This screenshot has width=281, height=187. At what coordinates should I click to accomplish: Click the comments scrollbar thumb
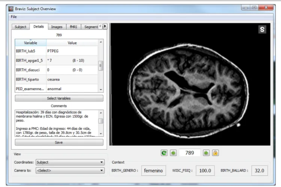101,121
